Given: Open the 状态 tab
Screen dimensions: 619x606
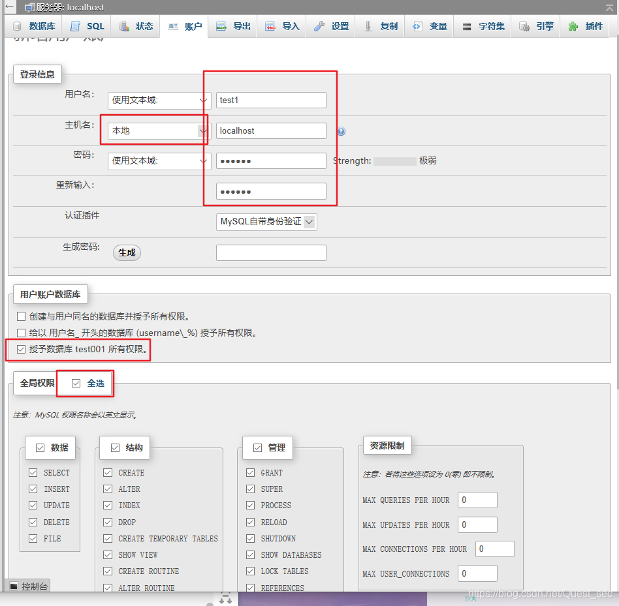Looking at the screenshot, I should tap(136, 26).
